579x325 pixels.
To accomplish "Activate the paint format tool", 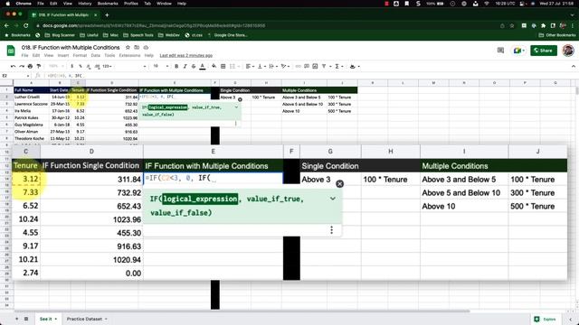I will (x=38, y=66).
